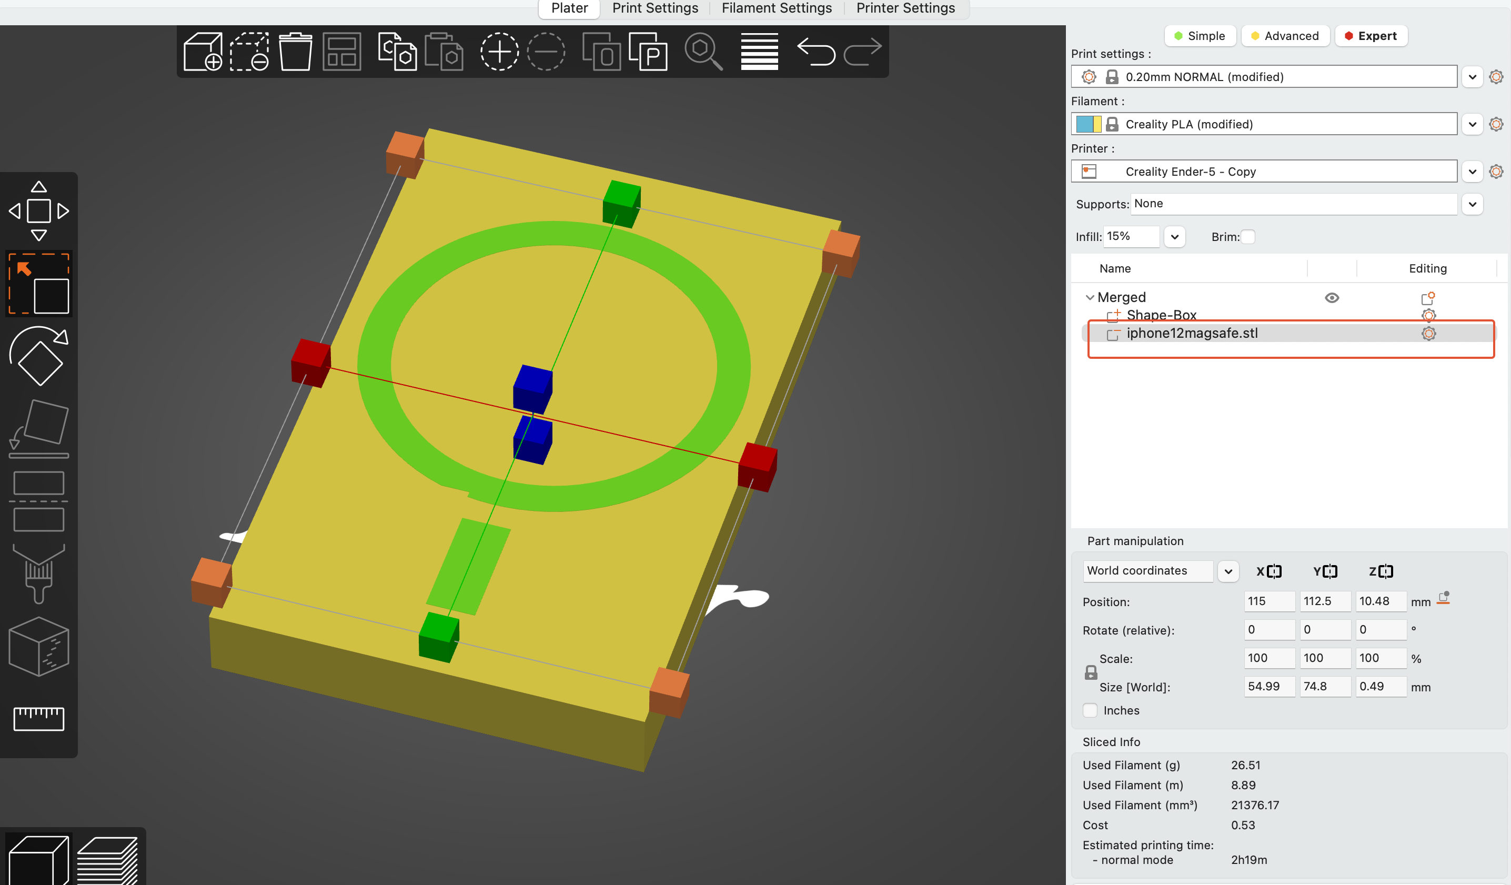Click the Paste toolbar icon

[x=444, y=52]
